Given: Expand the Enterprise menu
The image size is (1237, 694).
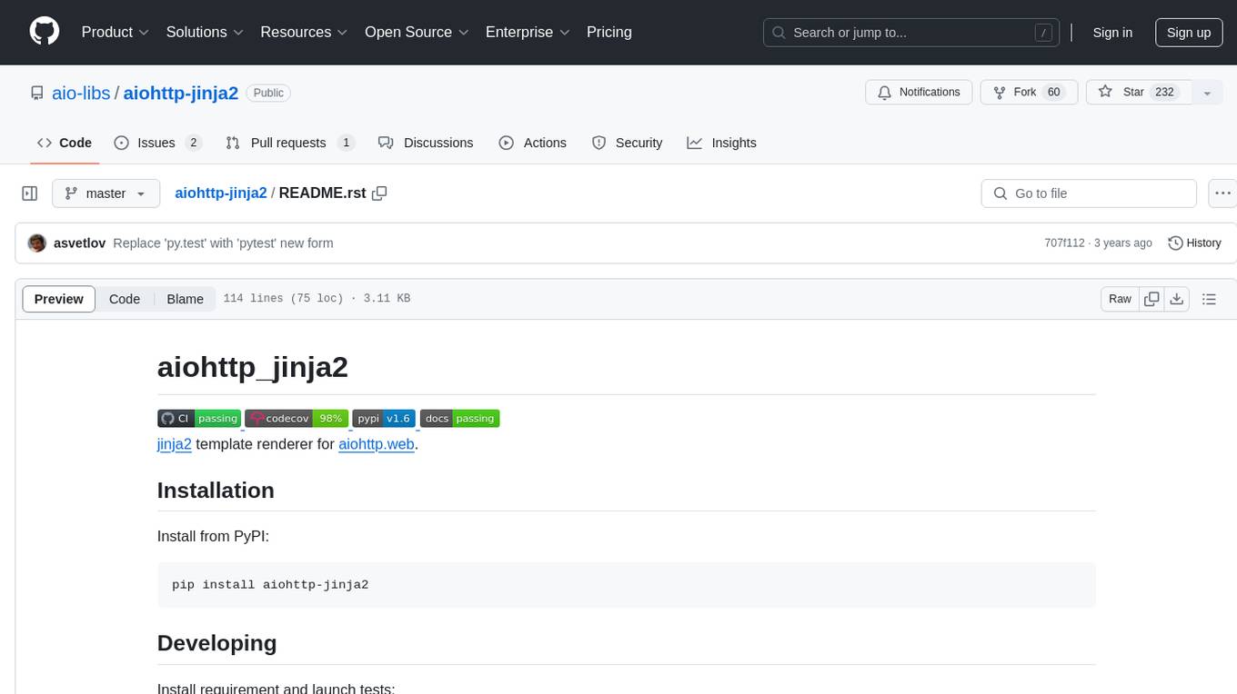Looking at the screenshot, I should pyautogui.click(x=528, y=32).
